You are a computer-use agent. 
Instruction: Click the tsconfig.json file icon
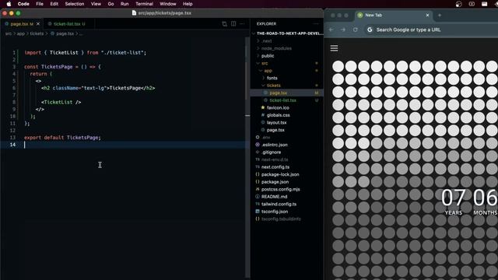(258, 211)
